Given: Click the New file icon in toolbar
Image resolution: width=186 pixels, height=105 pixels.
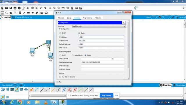Looking at the screenshot, I should point(2,8).
